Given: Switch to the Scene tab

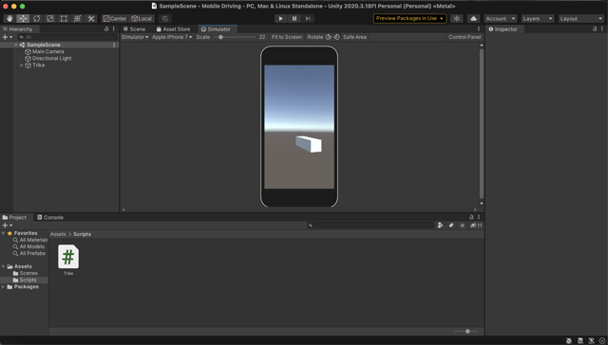Looking at the screenshot, I should pyautogui.click(x=134, y=29).
